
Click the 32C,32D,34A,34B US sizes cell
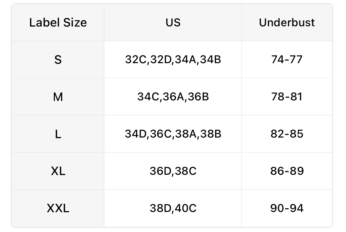[x=173, y=60]
